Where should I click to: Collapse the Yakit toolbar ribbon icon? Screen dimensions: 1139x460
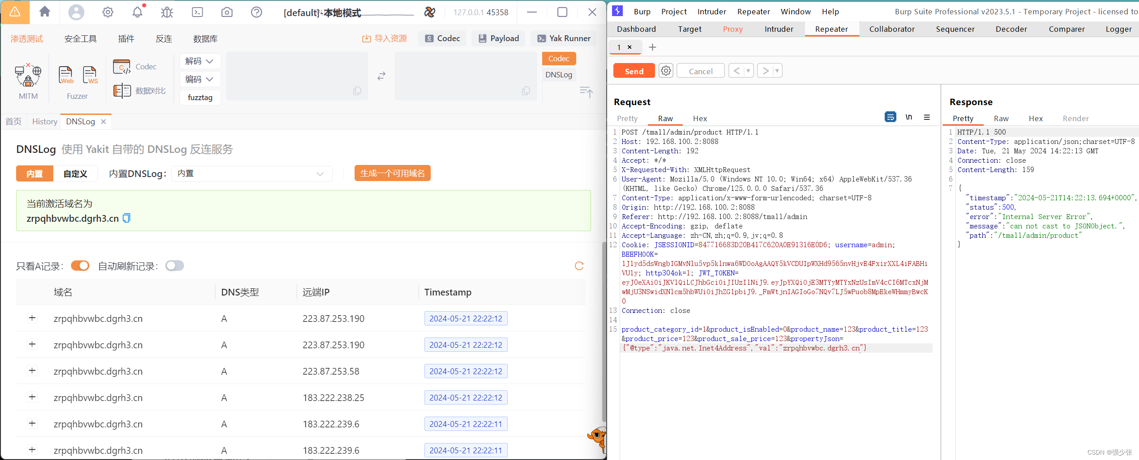point(586,92)
